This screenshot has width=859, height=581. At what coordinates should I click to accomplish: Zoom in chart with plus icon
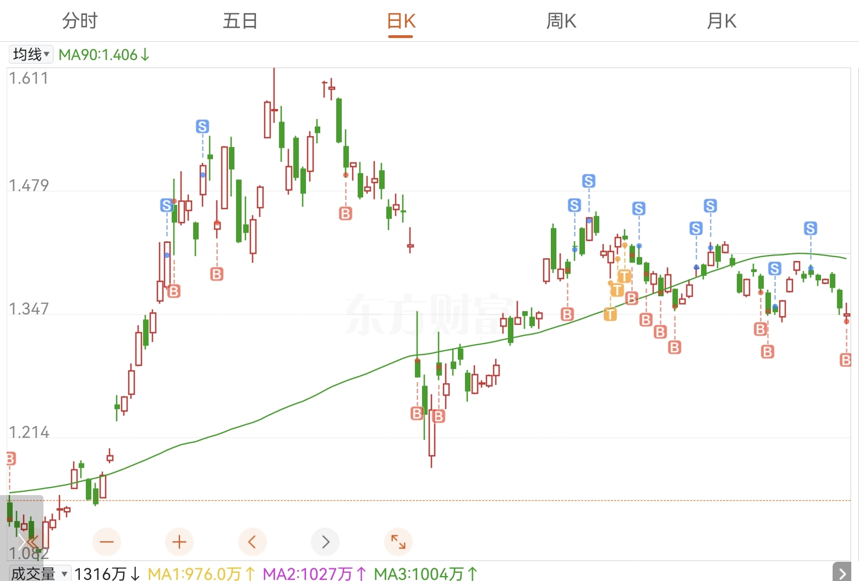point(179,542)
